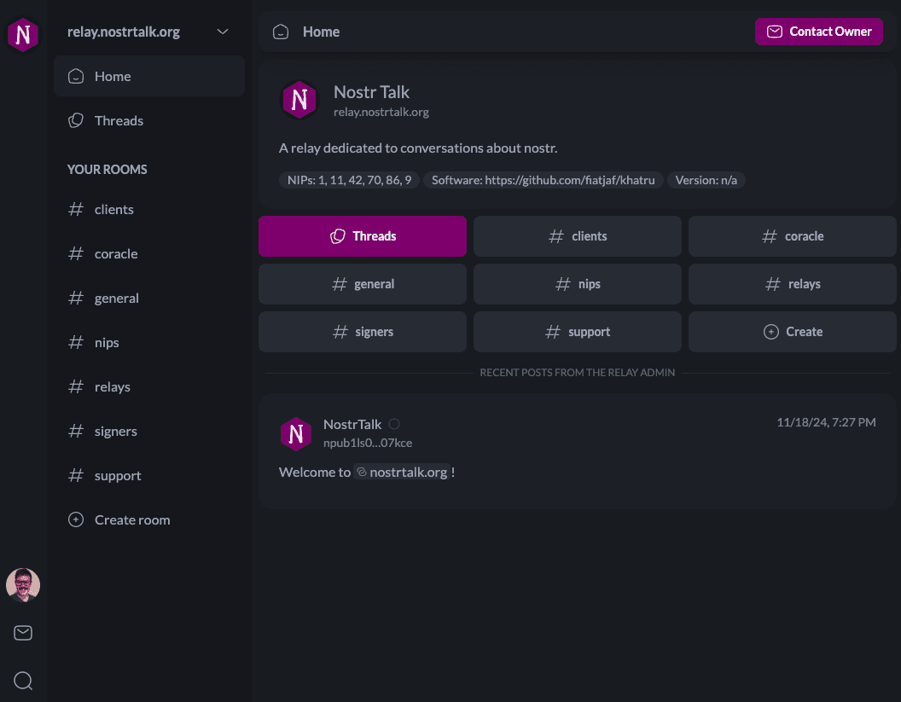Click the NIPs: 1, 11, 42, 70, 86, 9 badge
The width and height of the screenshot is (901, 702).
[x=349, y=180]
